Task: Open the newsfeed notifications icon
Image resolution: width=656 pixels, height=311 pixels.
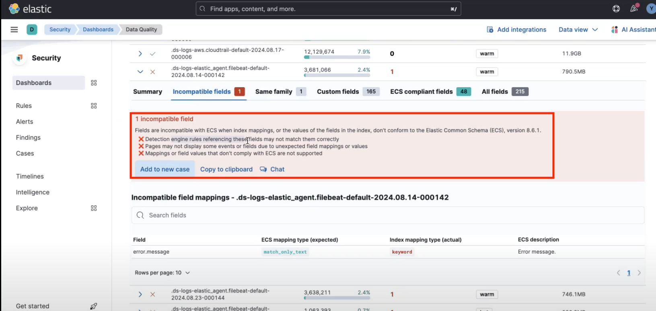Action: (x=634, y=9)
